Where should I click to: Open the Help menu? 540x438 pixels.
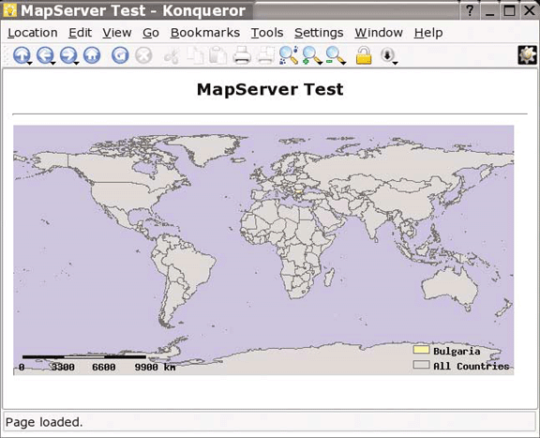tap(428, 33)
